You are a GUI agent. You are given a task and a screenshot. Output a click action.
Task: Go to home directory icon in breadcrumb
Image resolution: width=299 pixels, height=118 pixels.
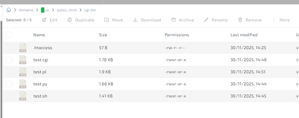pos(9,10)
